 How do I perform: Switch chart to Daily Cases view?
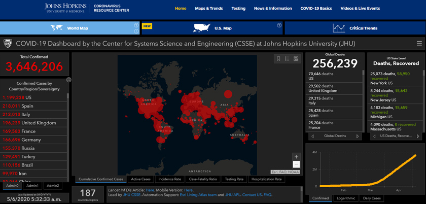pos(372,198)
